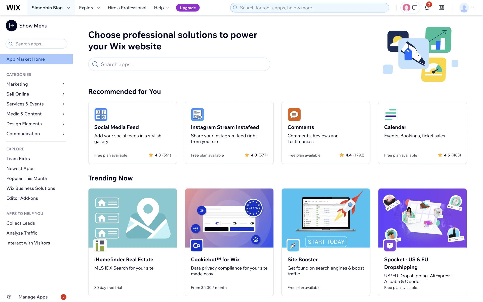The width and height of the screenshot is (483, 302).
Task: Expand the Explore menu dropdown
Action: pyautogui.click(x=90, y=8)
